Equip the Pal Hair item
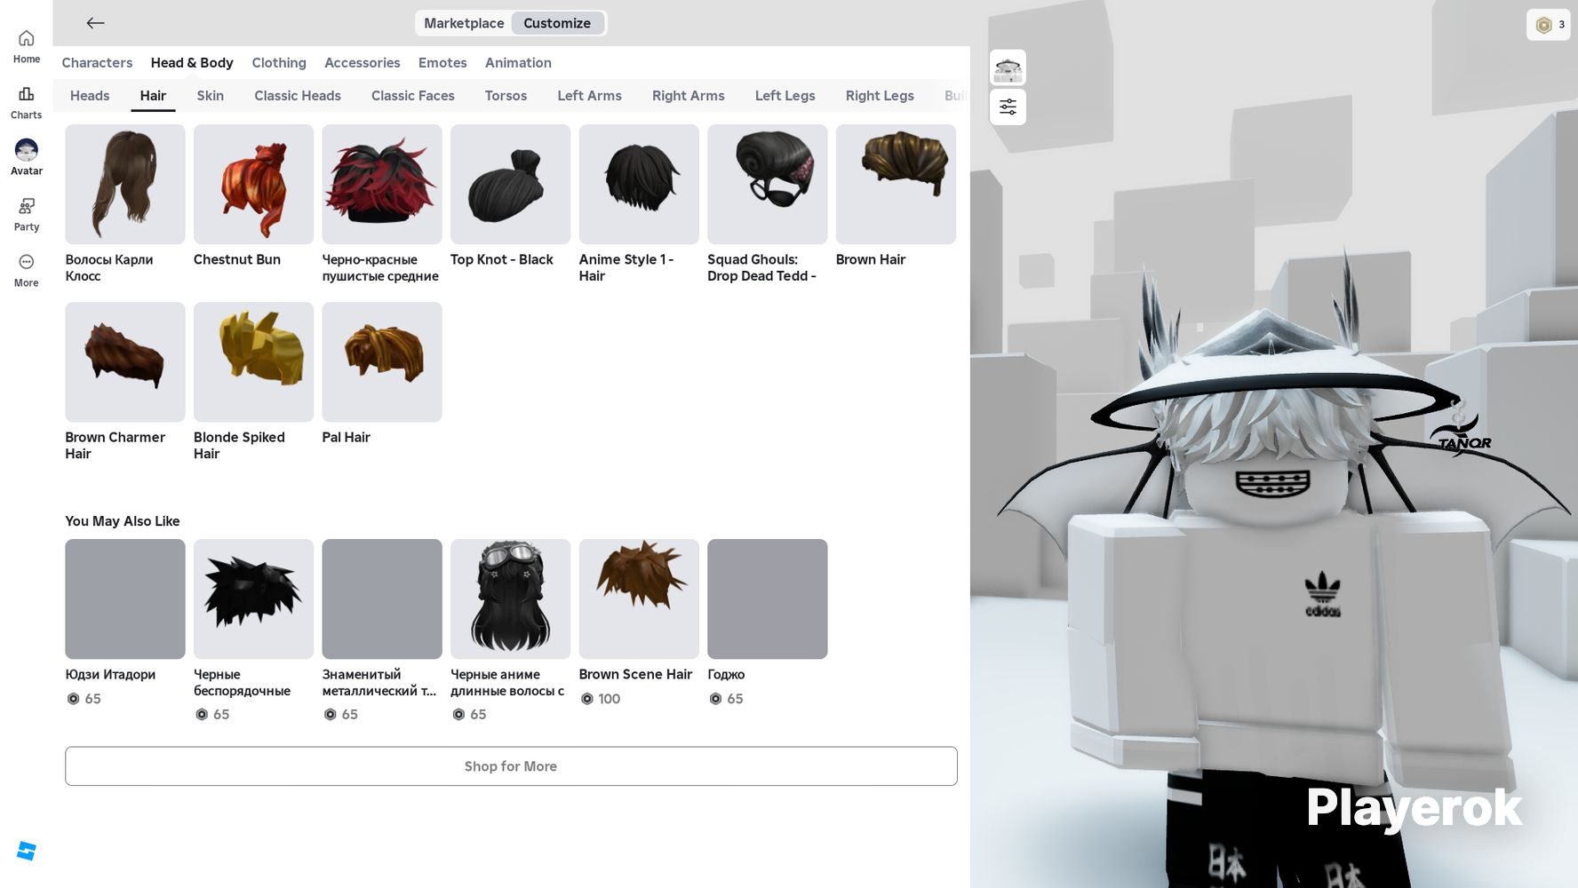The image size is (1578, 888). 382,361
